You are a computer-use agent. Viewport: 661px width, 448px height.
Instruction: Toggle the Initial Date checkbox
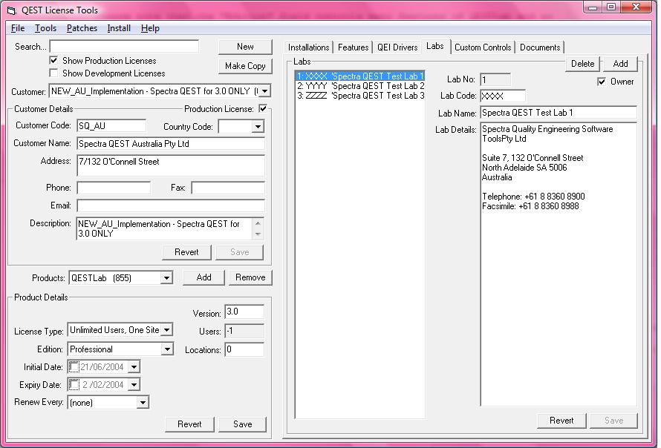(x=74, y=367)
